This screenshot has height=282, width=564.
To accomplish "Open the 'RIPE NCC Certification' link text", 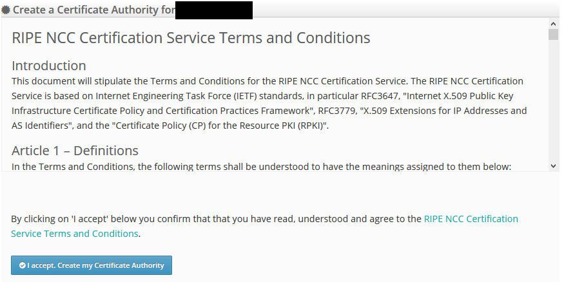I will (x=471, y=219).
